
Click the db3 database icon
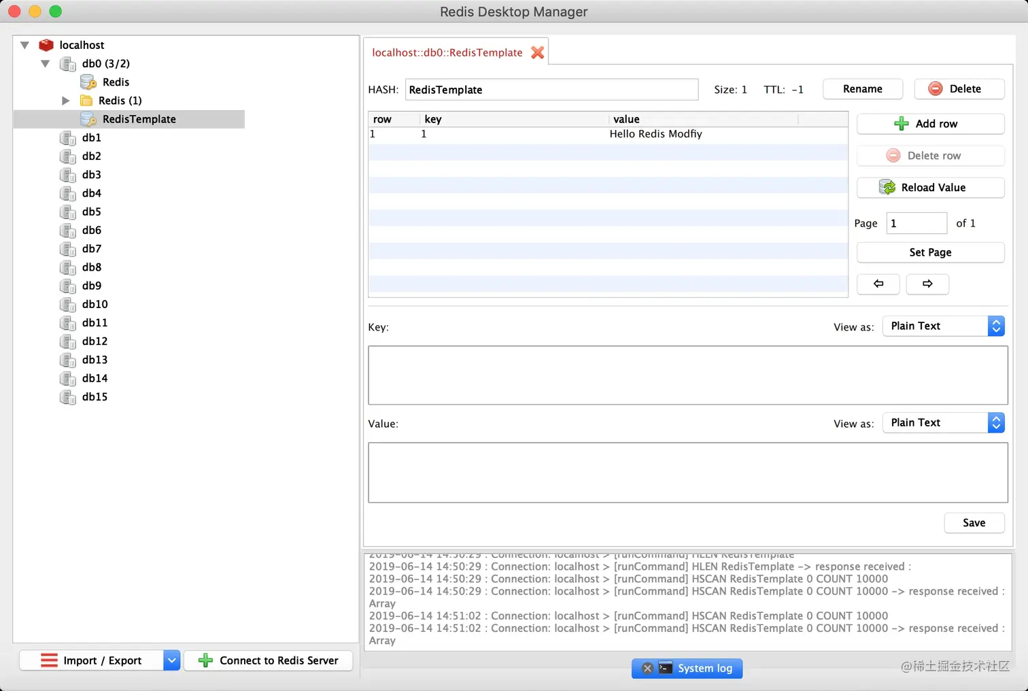pos(68,175)
